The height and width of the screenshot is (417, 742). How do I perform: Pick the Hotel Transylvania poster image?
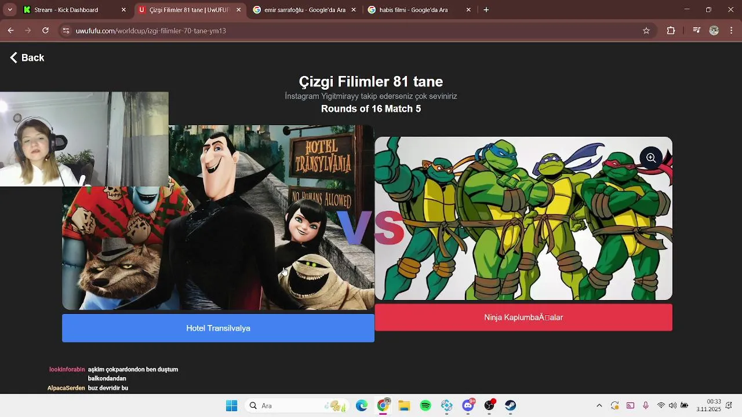(218, 217)
